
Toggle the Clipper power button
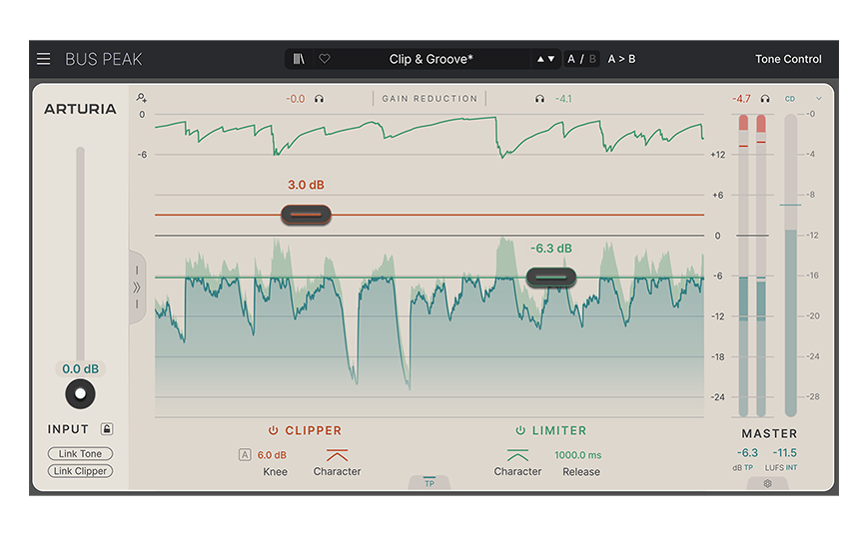273,430
